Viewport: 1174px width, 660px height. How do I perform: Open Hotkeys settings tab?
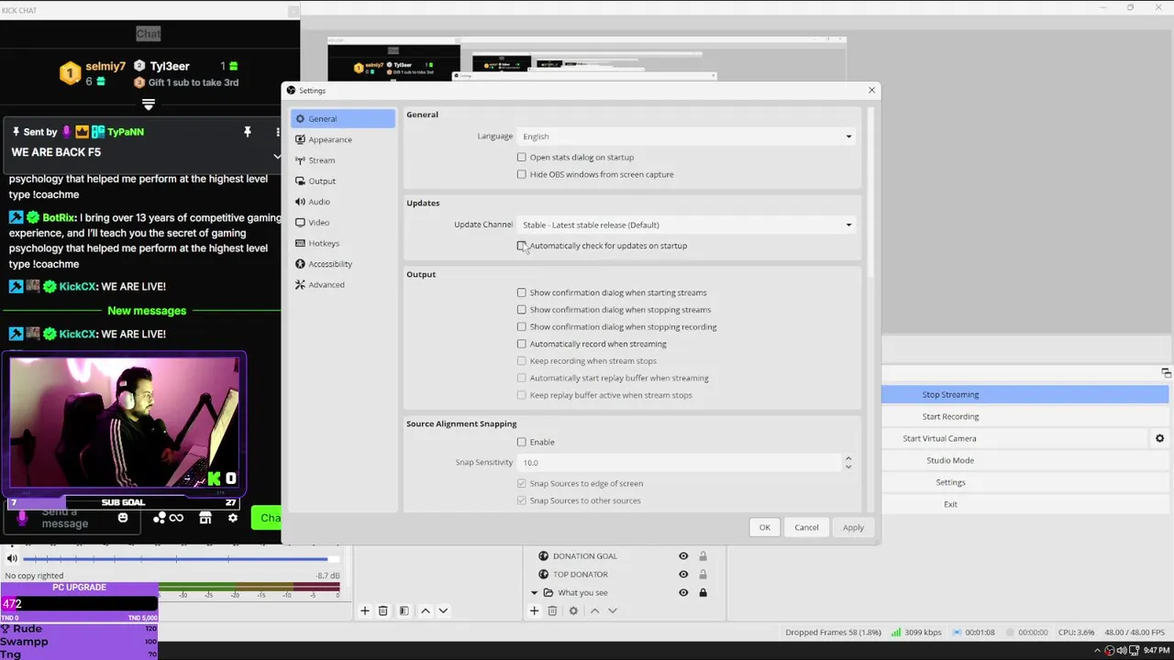click(x=343, y=243)
